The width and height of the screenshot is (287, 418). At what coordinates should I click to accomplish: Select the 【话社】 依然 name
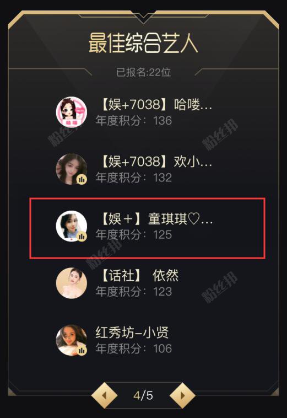(138, 275)
